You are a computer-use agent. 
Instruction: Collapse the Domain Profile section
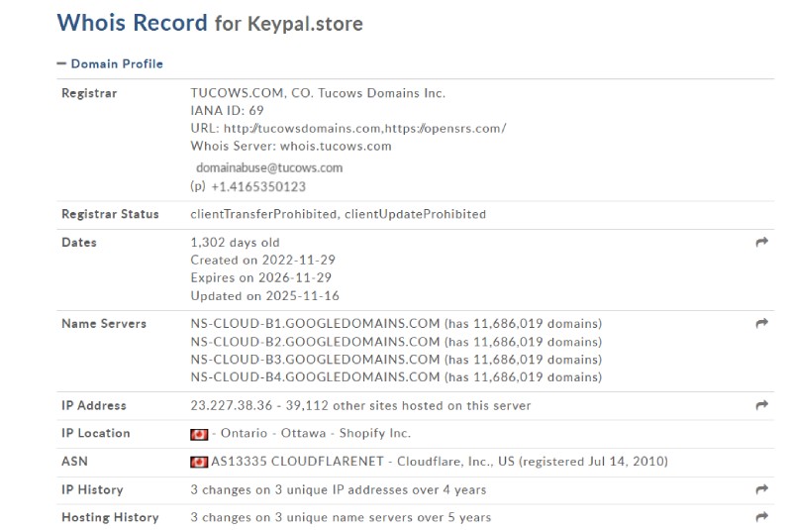pos(110,63)
